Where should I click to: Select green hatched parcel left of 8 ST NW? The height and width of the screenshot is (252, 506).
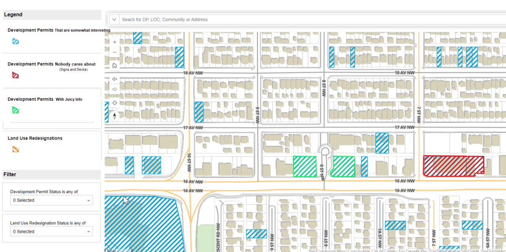click(304, 166)
